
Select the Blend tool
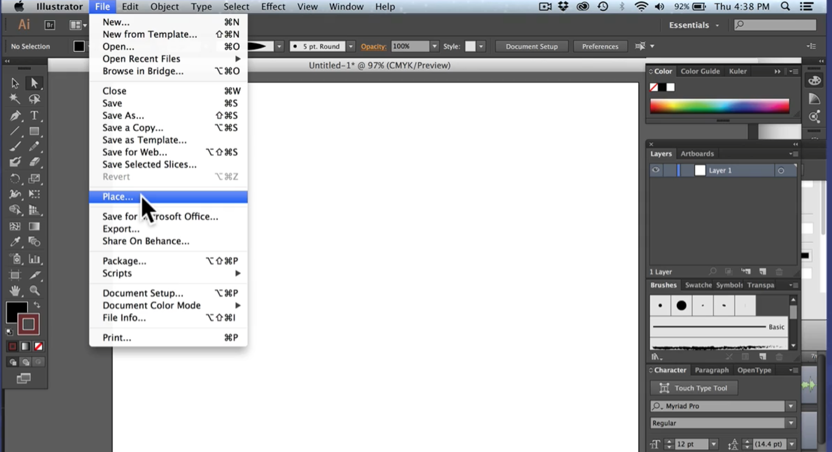coord(34,242)
